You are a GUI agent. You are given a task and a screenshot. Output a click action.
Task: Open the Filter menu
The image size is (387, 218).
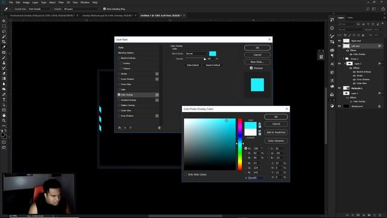point(61,2)
